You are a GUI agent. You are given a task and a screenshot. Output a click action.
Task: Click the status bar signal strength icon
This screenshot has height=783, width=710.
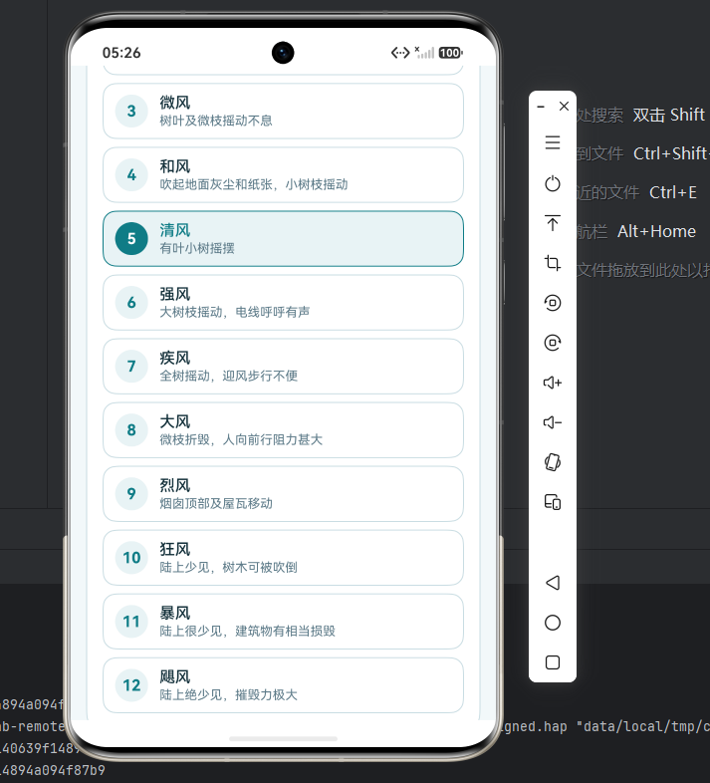[x=424, y=52]
